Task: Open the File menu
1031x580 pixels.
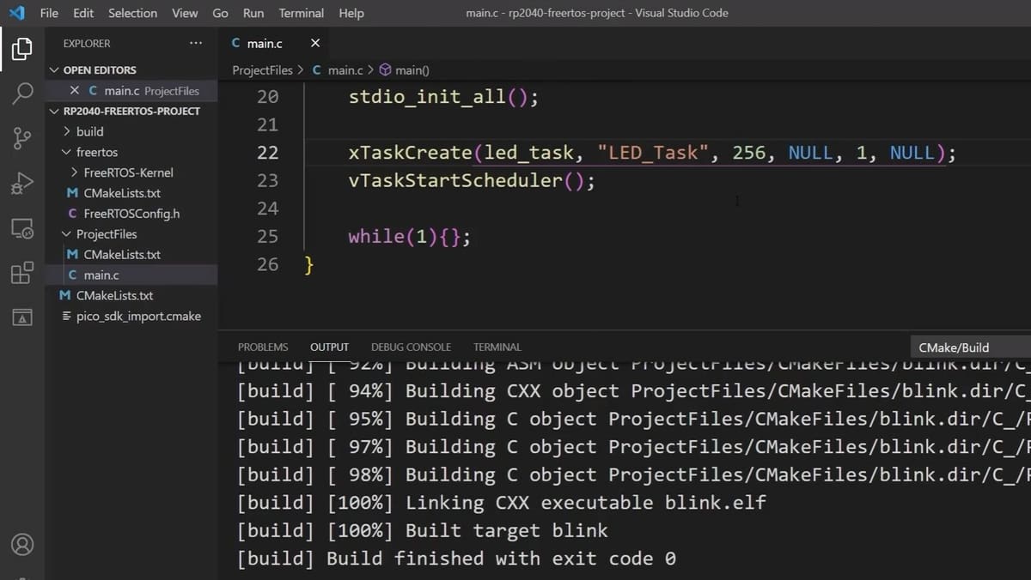Action: (49, 13)
